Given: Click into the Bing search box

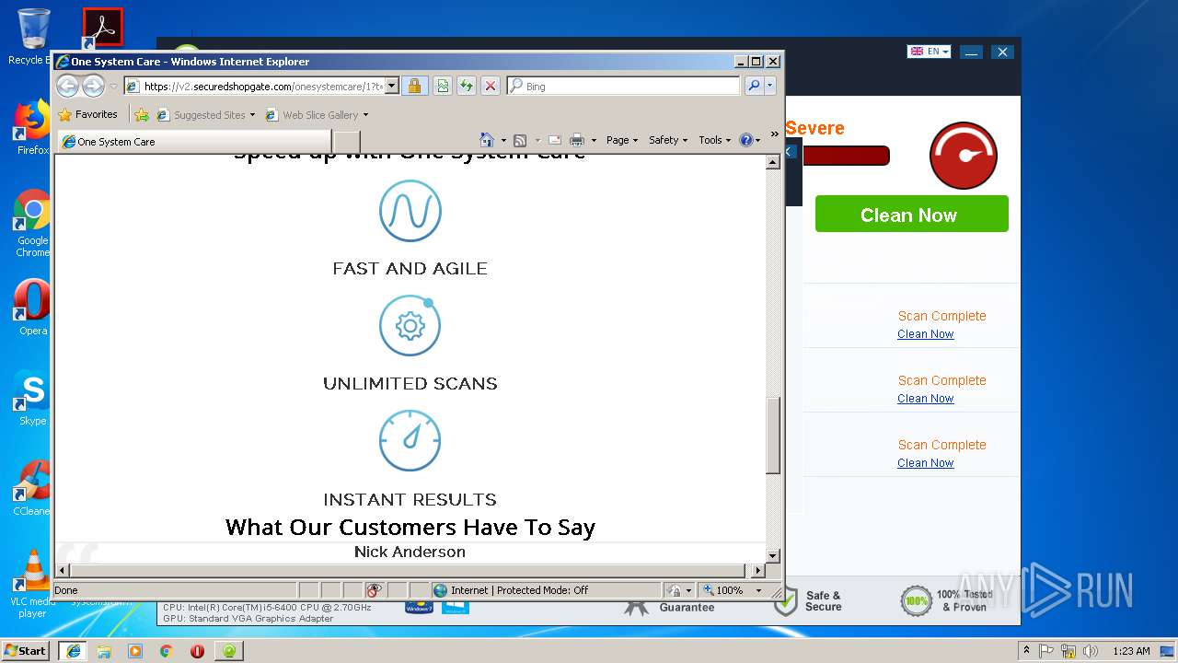Looking at the screenshot, I should [623, 86].
